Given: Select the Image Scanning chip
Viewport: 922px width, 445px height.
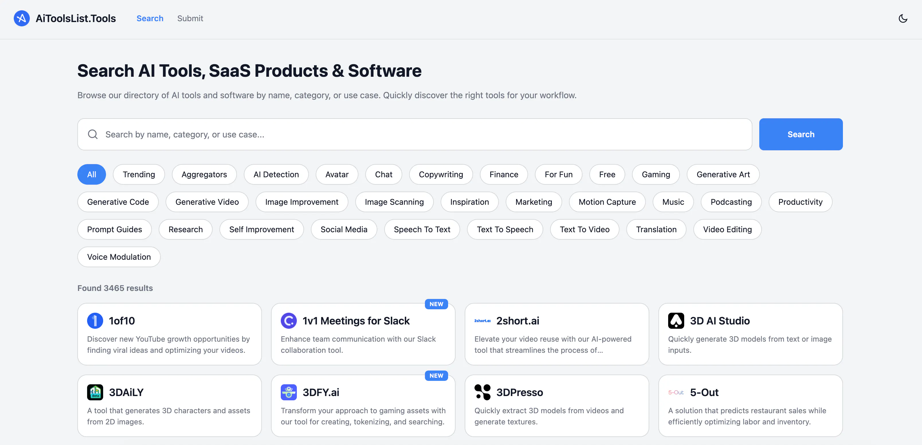Looking at the screenshot, I should point(394,202).
